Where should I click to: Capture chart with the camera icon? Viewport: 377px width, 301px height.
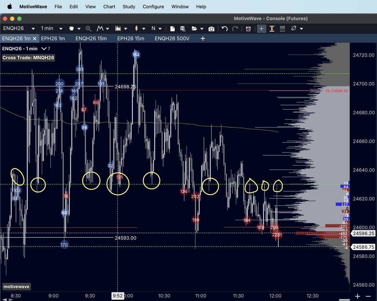pyautogui.click(x=211, y=29)
